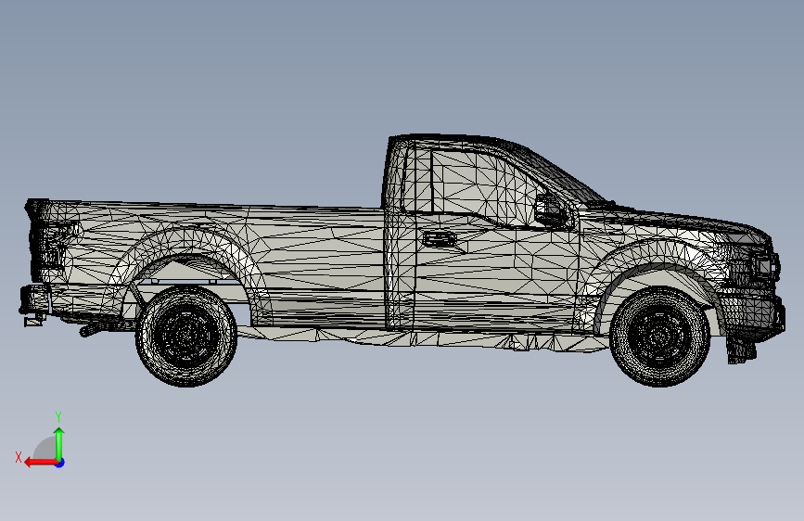
Task: Select the truck's side mirror
Action: click(551, 210)
